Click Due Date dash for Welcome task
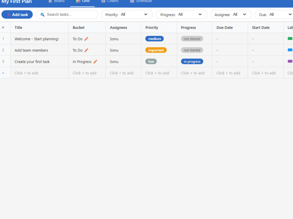The width and height of the screenshot is (293, 219). pyautogui.click(x=217, y=39)
